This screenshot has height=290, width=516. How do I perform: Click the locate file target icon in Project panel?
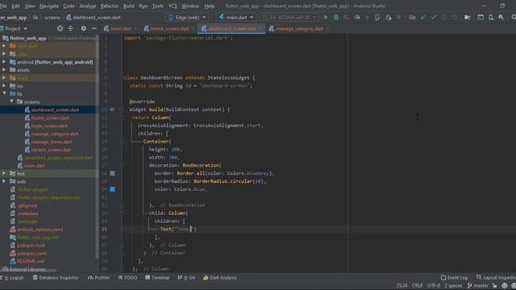pos(60,29)
